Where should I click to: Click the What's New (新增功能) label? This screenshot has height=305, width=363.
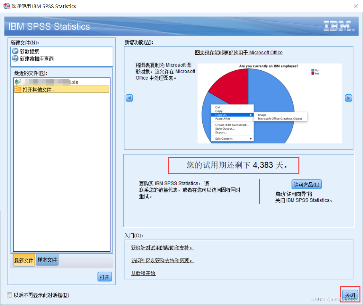[139, 42]
